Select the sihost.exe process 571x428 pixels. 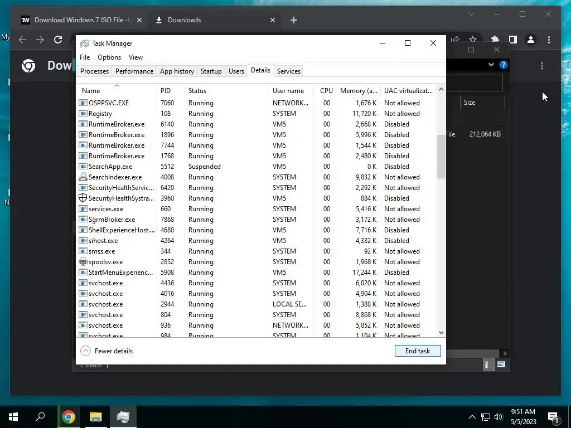coord(257,241)
